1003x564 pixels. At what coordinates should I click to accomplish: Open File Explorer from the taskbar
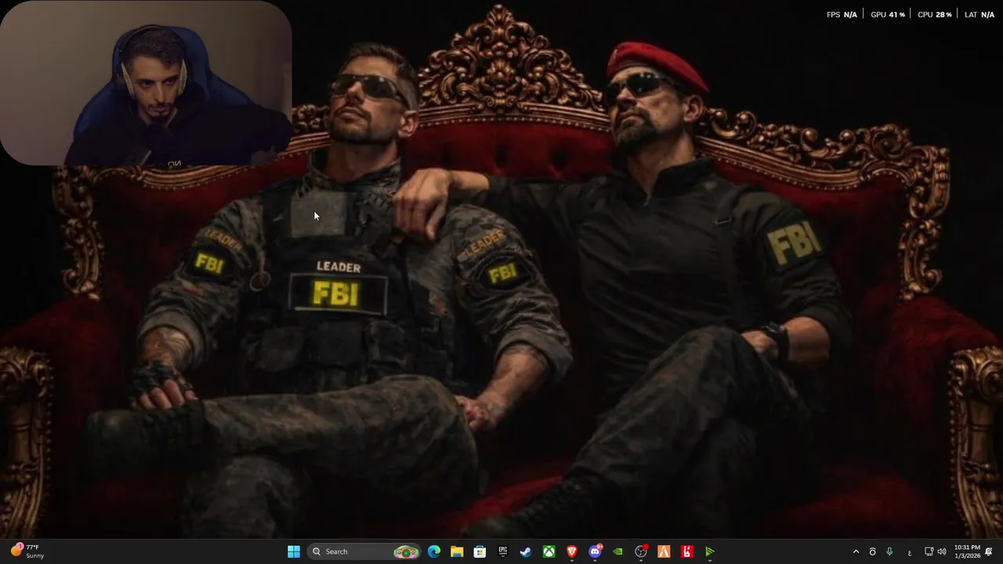click(x=457, y=551)
